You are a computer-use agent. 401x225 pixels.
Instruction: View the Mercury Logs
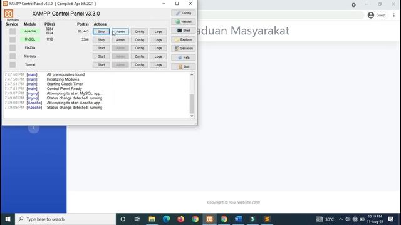pos(158,56)
